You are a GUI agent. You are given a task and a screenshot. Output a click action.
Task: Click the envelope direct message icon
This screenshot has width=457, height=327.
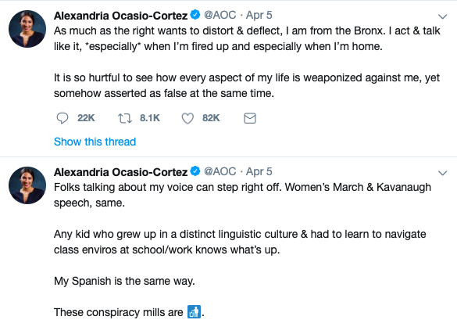tap(250, 118)
